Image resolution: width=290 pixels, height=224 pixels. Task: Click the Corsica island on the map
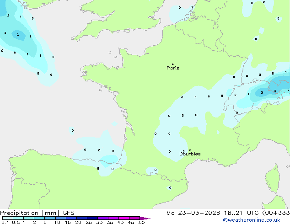273,178
